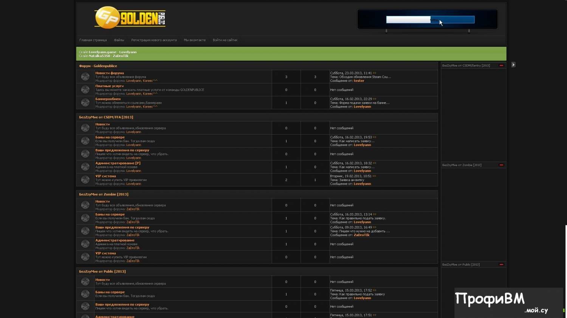Collapse the CSDM/Sentry [2013] sidebar block
Screen dimensions: 567x318
[x=501, y=65]
